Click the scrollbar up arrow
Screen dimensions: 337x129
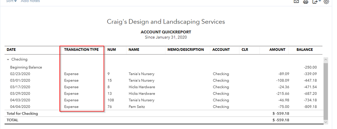click(326, 60)
